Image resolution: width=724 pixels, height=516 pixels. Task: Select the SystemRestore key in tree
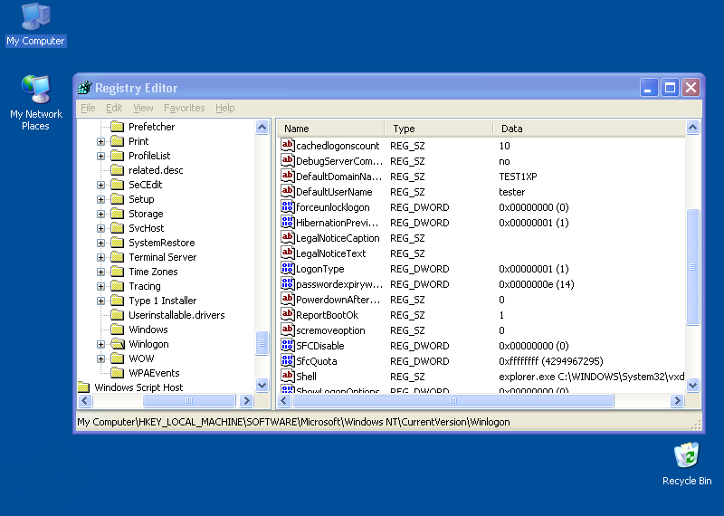(162, 243)
